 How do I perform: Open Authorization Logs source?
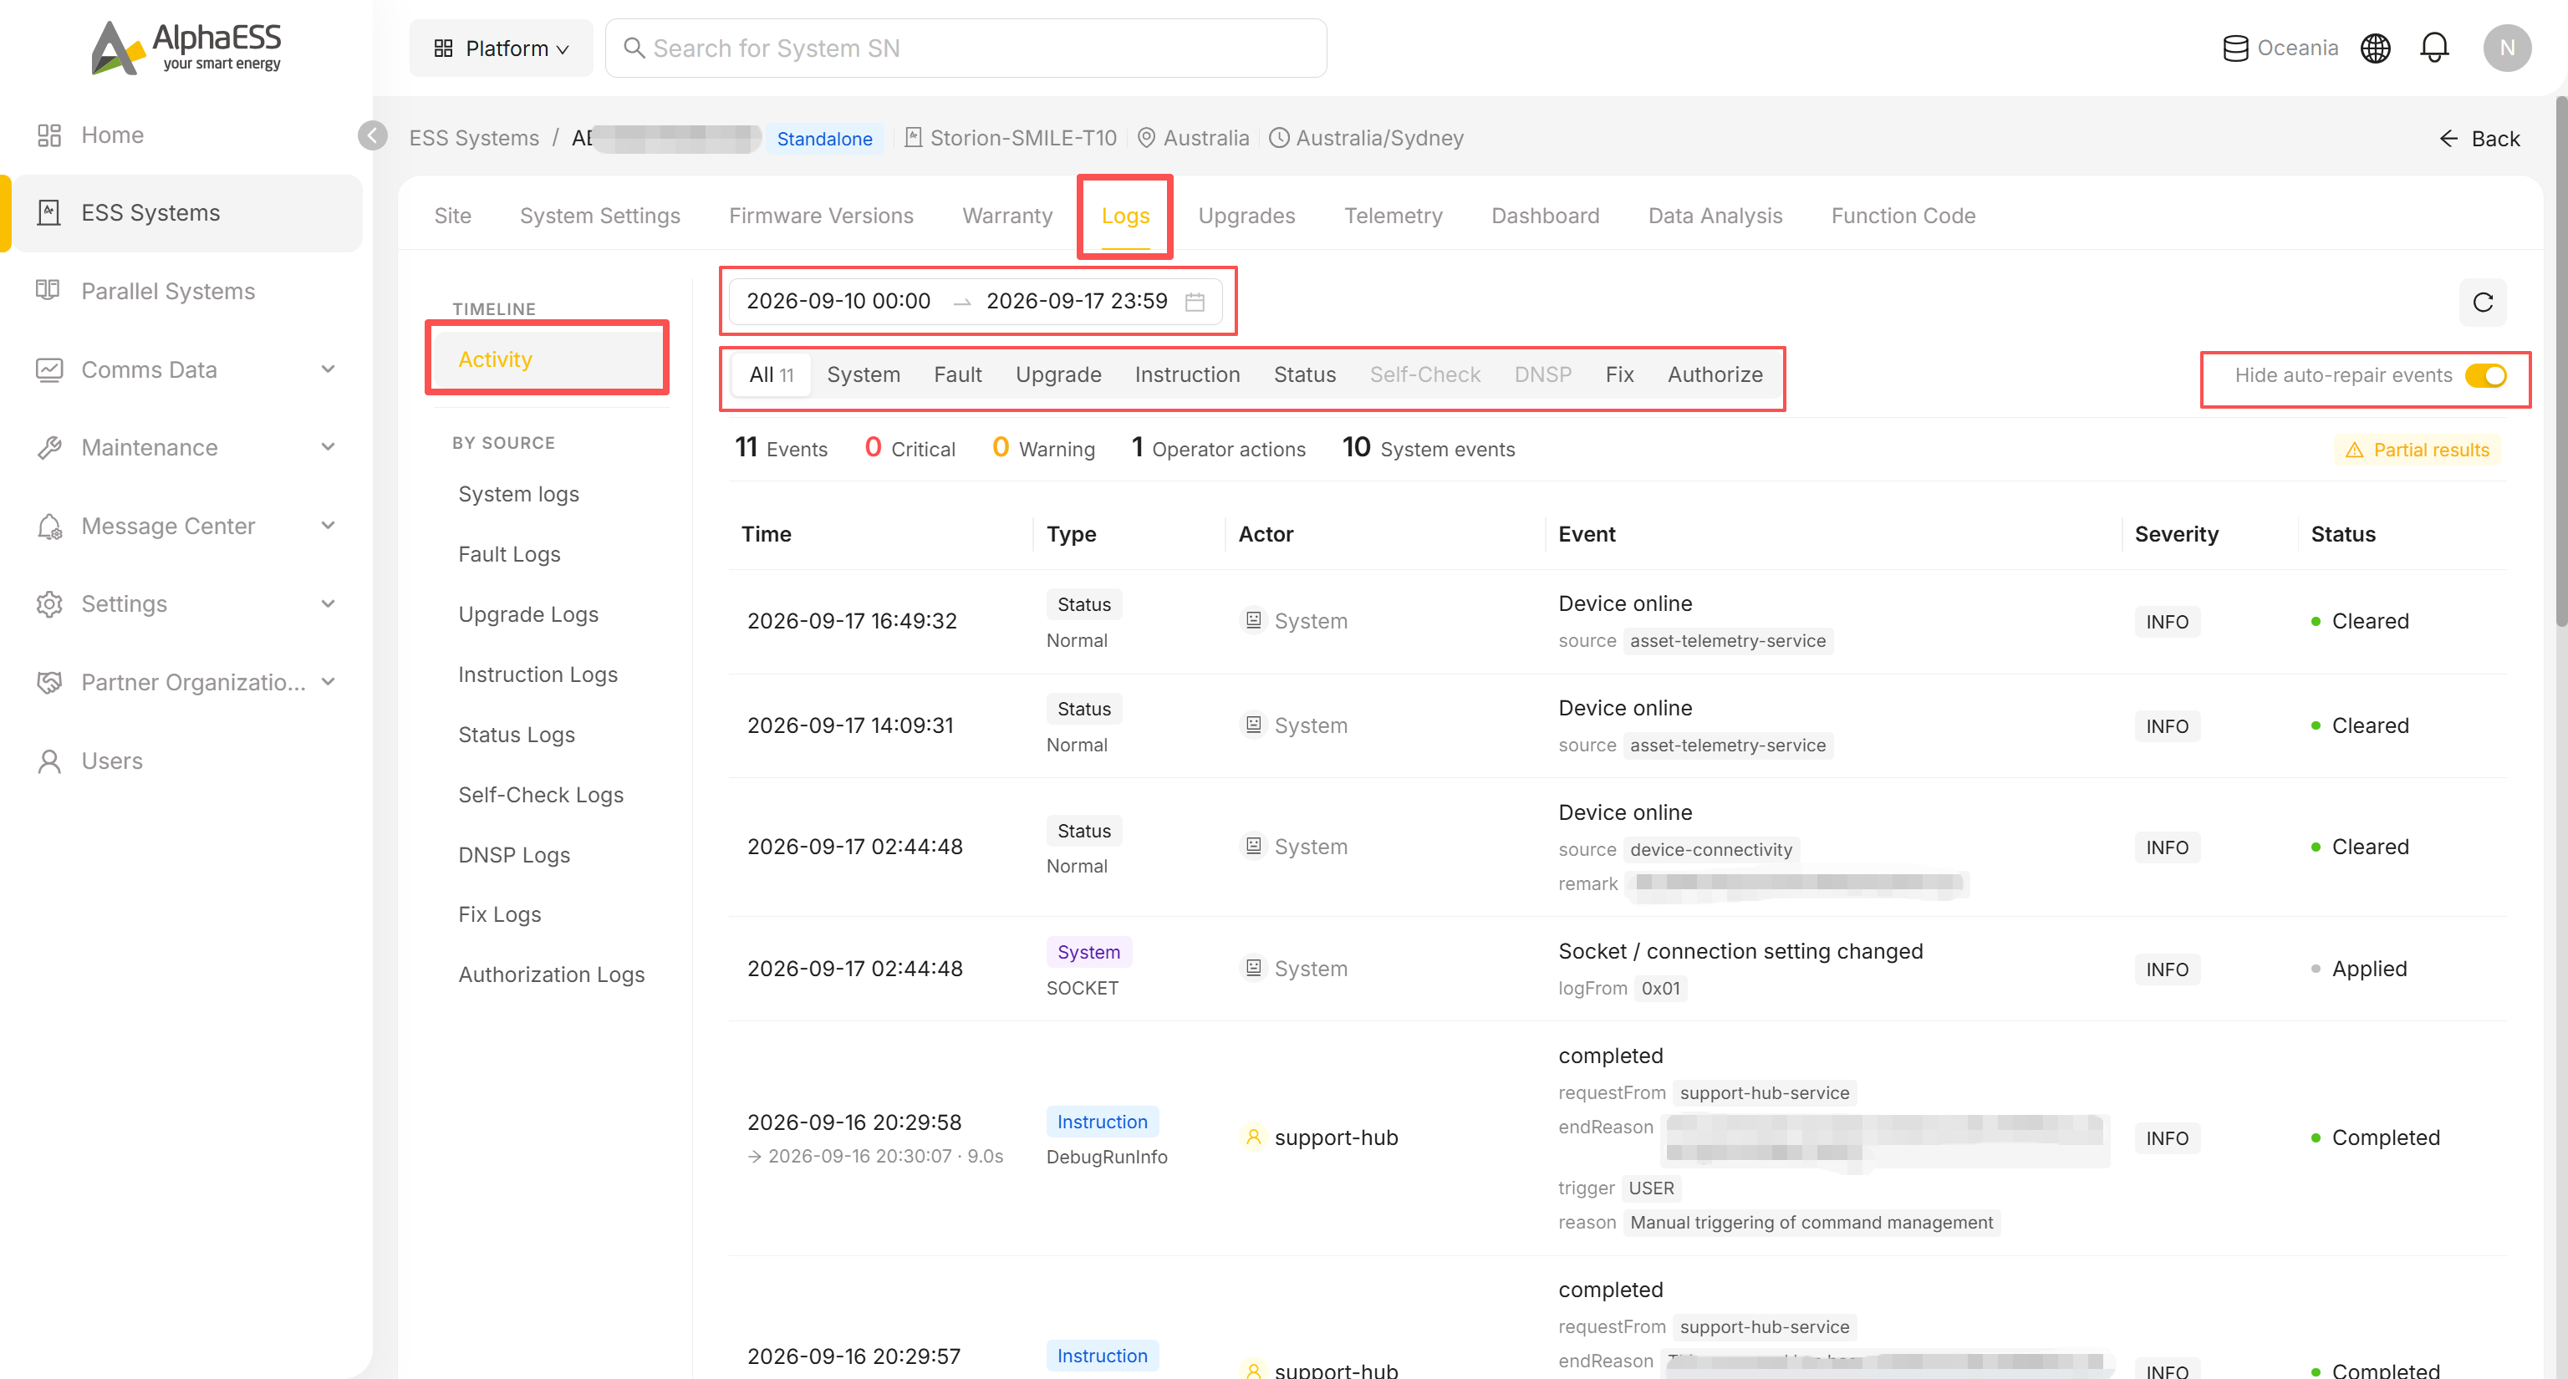tap(551, 974)
